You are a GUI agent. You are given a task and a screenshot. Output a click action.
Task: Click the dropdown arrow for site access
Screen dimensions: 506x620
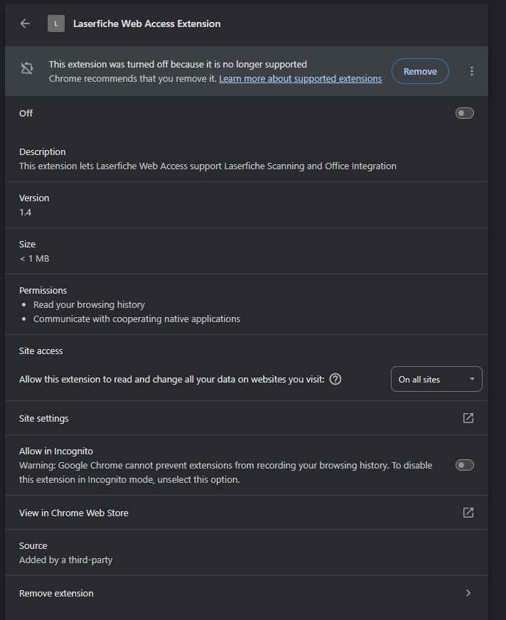(472, 379)
